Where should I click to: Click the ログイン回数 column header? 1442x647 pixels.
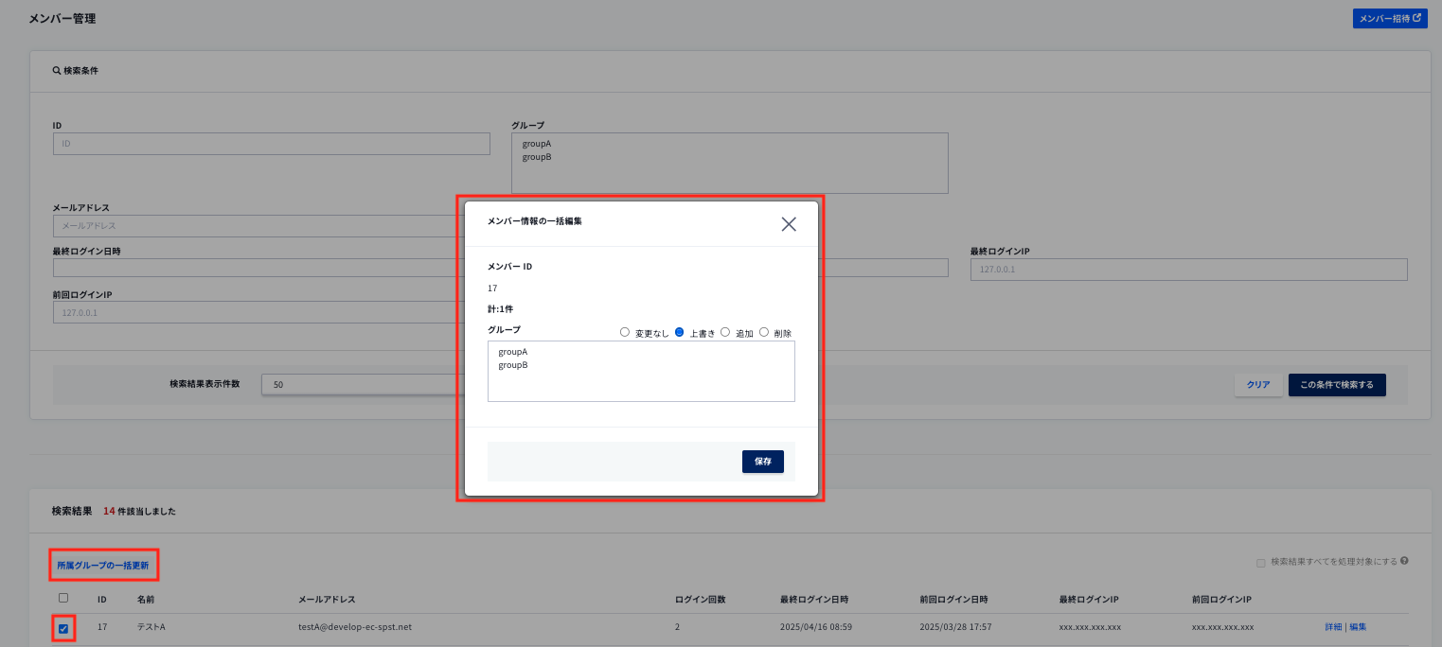tap(700, 600)
